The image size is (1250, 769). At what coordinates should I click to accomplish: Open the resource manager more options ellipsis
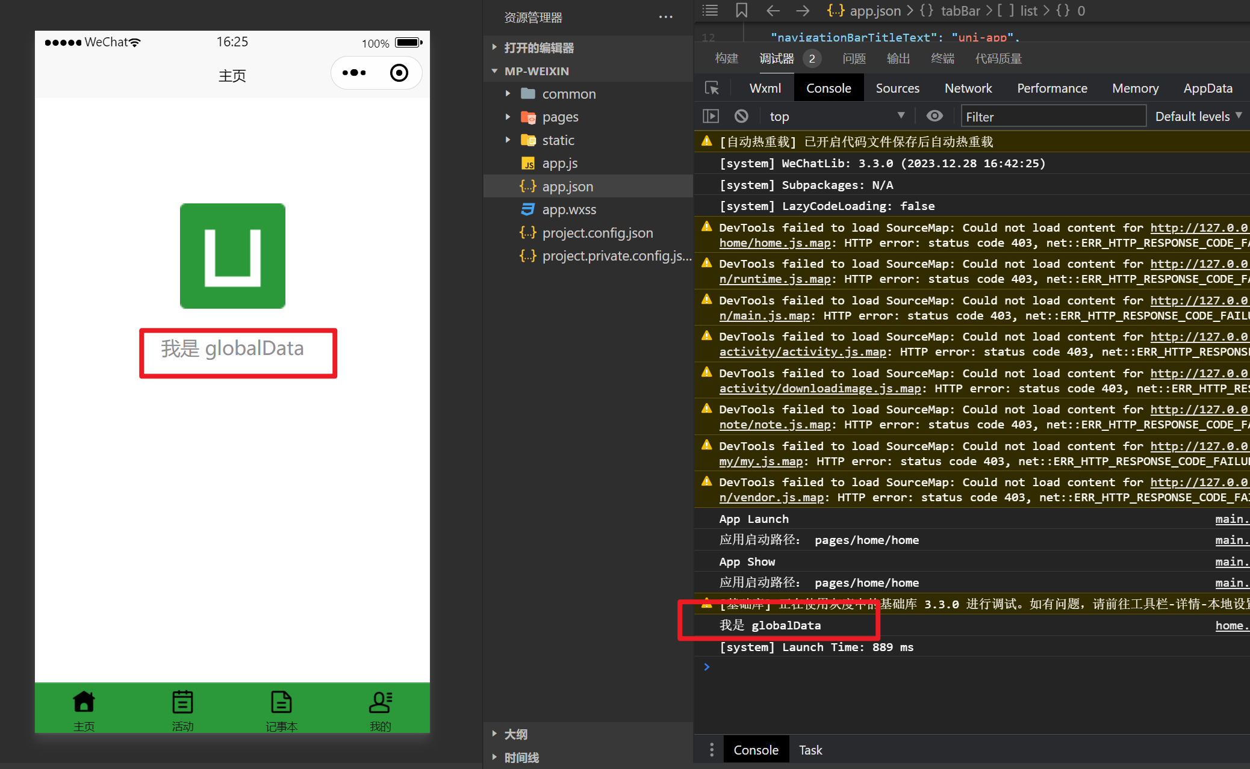click(x=665, y=17)
